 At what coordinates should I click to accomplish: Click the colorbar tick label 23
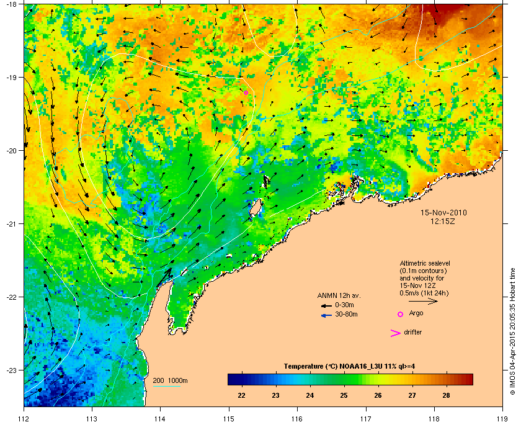(276, 395)
